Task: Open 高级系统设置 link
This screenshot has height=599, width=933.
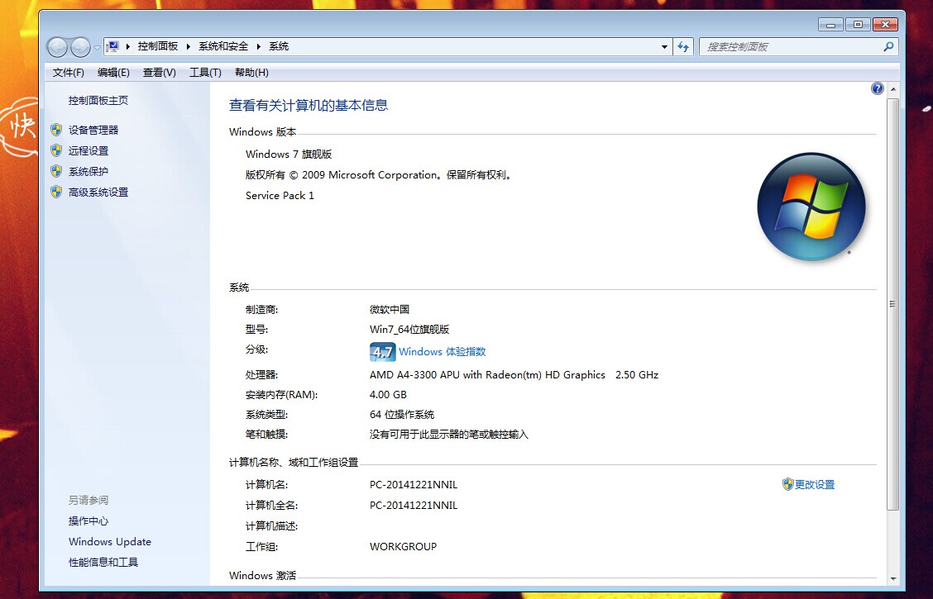Action: click(x=98, y=193)
